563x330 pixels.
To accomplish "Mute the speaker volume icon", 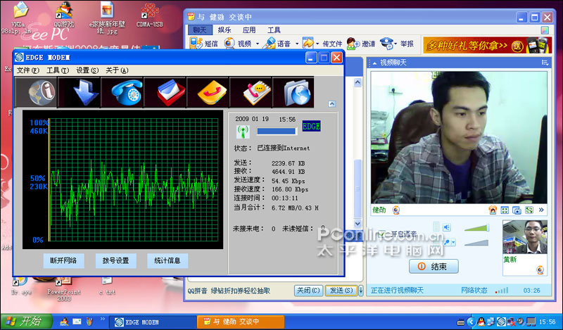I will click(446, 227).
